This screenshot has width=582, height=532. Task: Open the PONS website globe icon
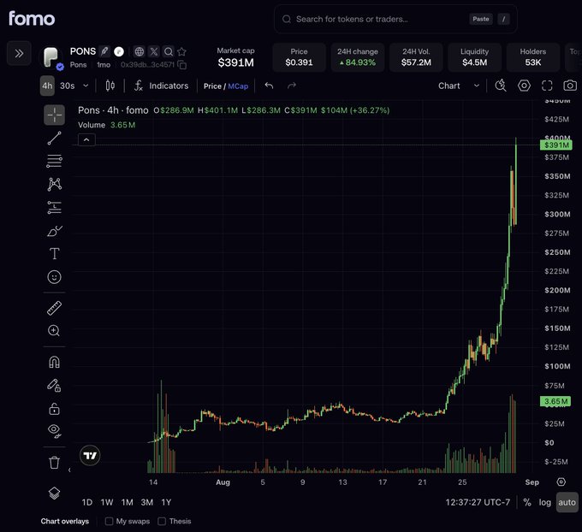click(140, 51)
